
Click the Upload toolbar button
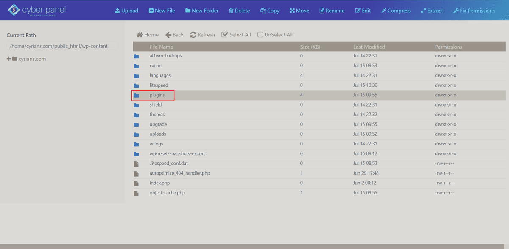click(x=126, y=11)
